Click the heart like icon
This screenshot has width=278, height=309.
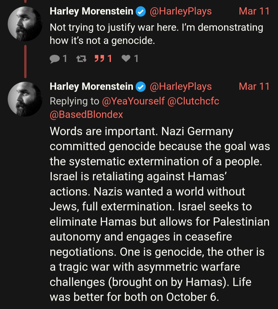[x=126, y=59]
